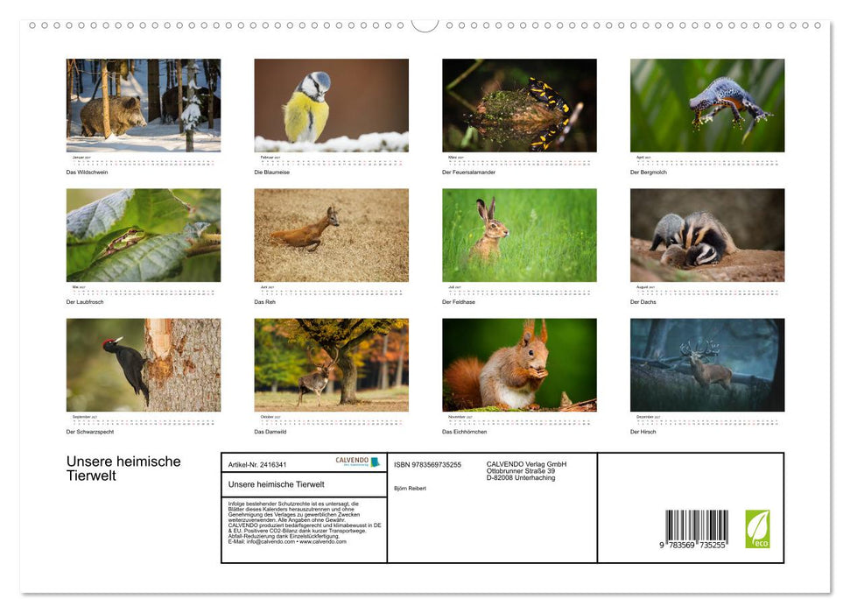
Task: Select the blue tit February photo
Action: point(332,105)
